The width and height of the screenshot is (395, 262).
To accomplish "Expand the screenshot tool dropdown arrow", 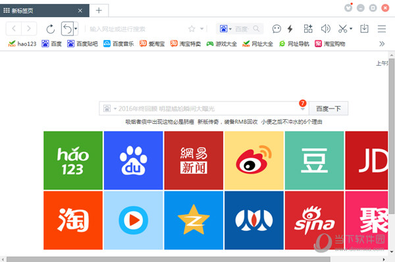I will coord(351,29).
